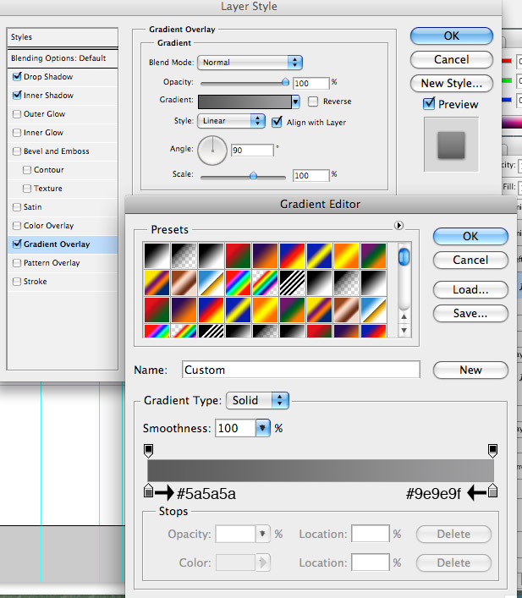Click OK in Layer Style dialog

point(452,36)
